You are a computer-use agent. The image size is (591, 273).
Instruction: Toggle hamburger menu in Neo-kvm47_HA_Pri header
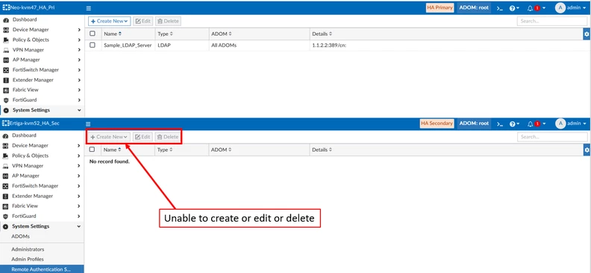coord(89,8)
